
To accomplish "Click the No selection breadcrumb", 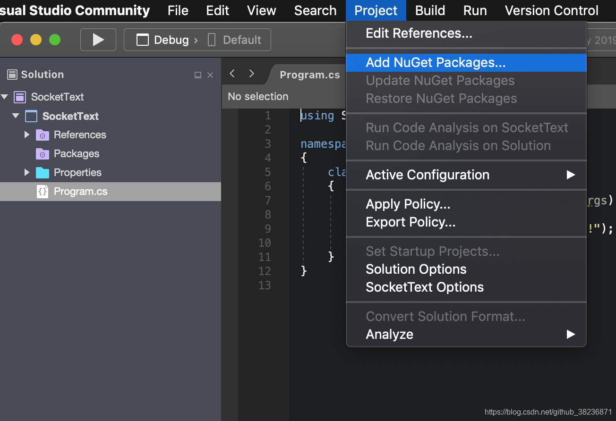I will point(258,96).
